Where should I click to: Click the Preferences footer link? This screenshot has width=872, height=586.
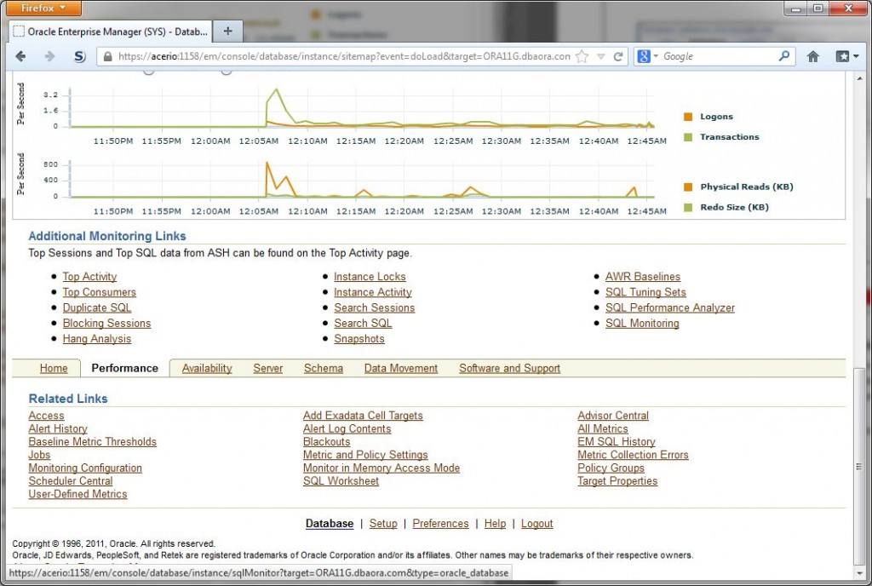pyautogui.click(x=440, y=523)
